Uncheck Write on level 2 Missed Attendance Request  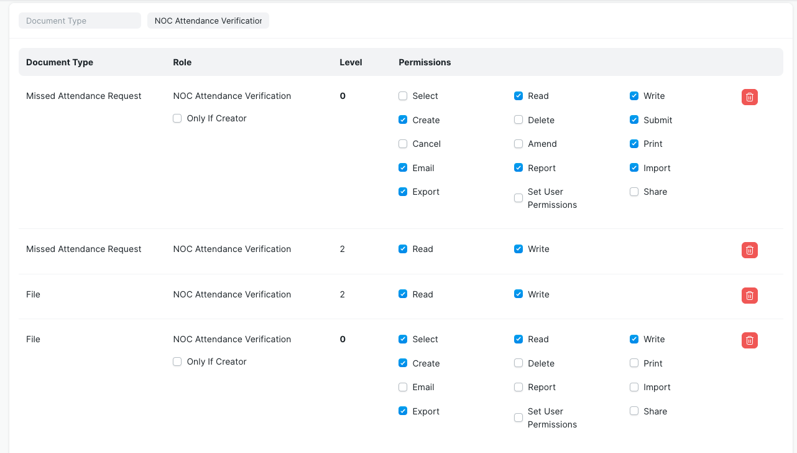point(518,249)
